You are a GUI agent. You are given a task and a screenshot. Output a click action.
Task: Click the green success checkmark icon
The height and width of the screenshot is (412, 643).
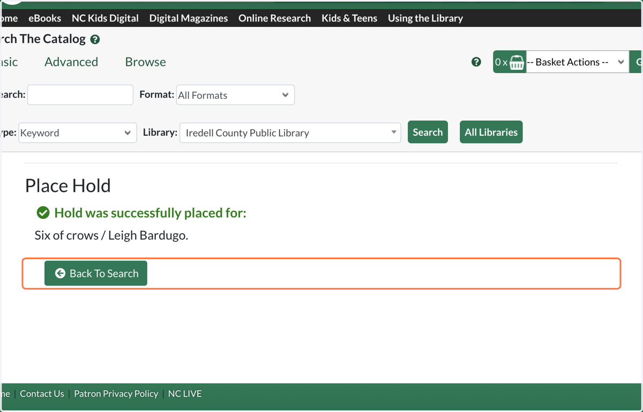[x=43, y=213]
